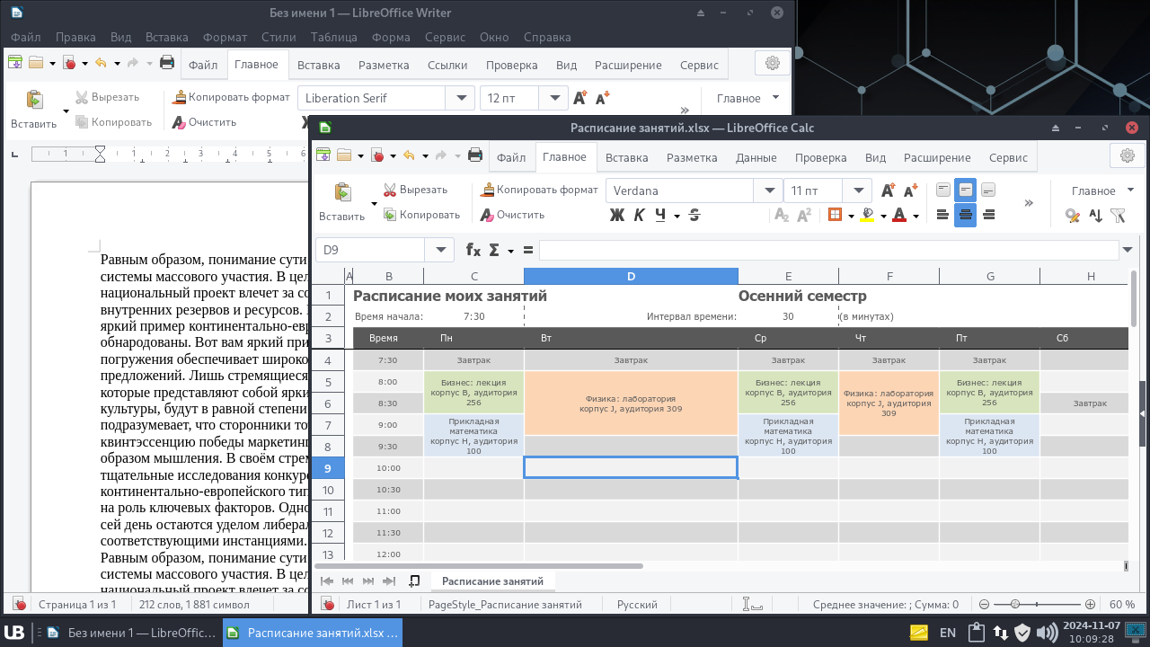Apply strikethrough formatting in Calc toolbar
Image resolution: width=1150 pixels, height=647 pixels.
coord(694,215)
